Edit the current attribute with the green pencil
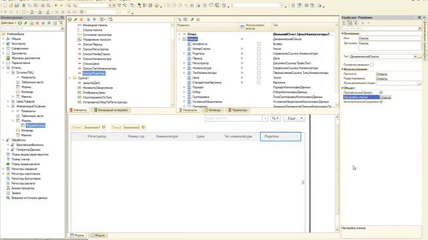 click(x=192, y=19)
